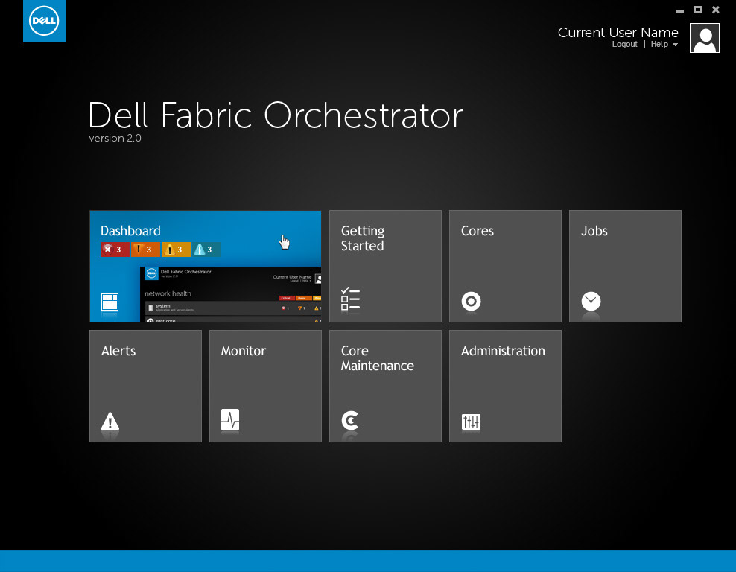Click the Cores ring icon
Image resolution: width=736 pixels, height=572 pixels.
tap(472, 301)
